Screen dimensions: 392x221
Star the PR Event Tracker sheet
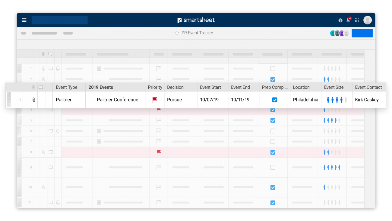[x=177, y=33]
